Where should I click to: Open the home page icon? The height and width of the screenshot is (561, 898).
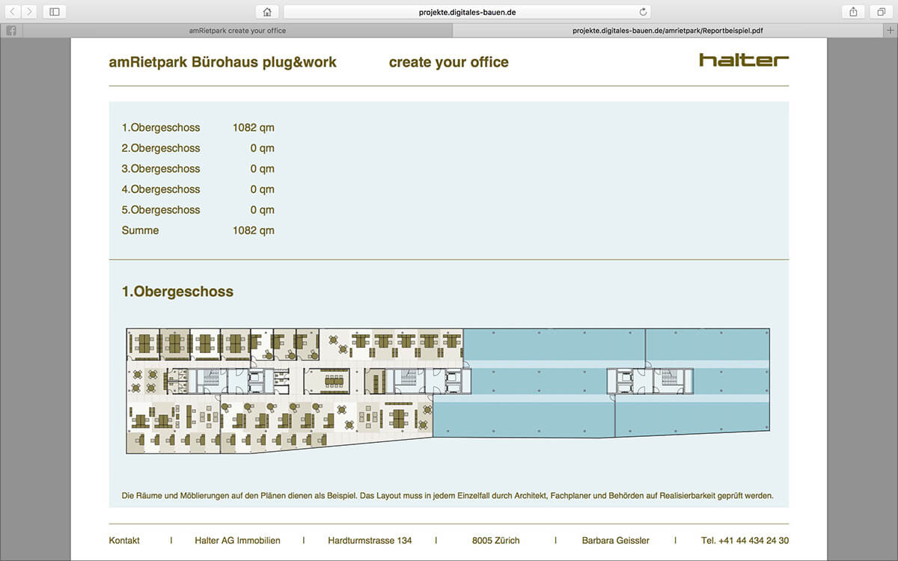click(x=267, y=12)
